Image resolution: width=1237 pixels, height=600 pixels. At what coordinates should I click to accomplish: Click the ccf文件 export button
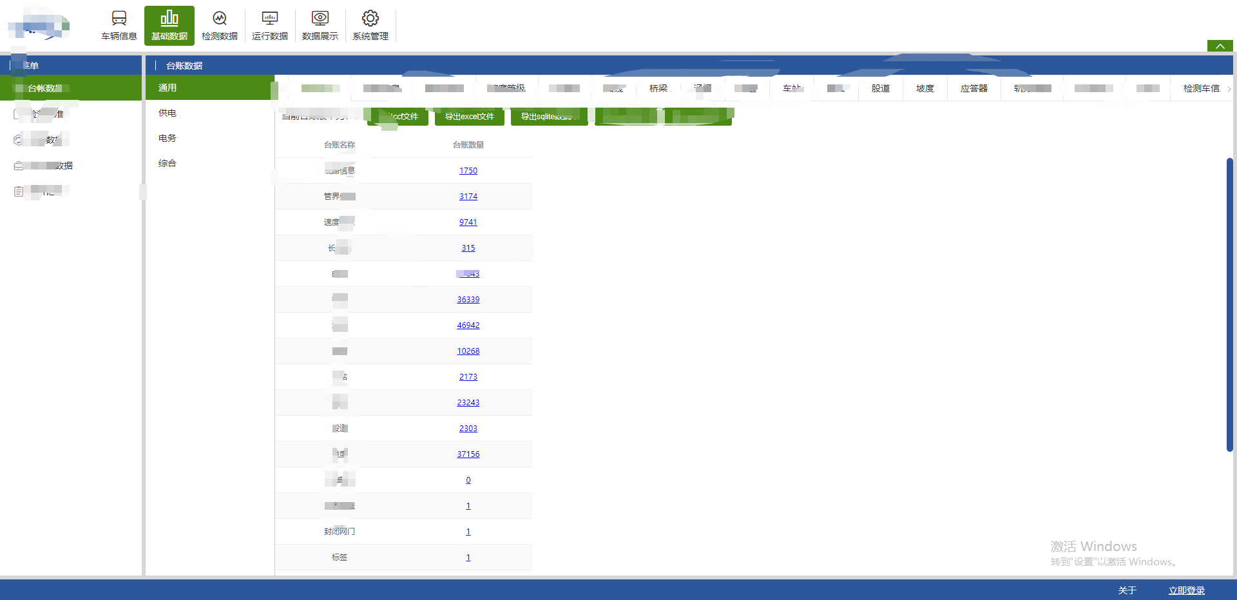click(x=398, y=117)
